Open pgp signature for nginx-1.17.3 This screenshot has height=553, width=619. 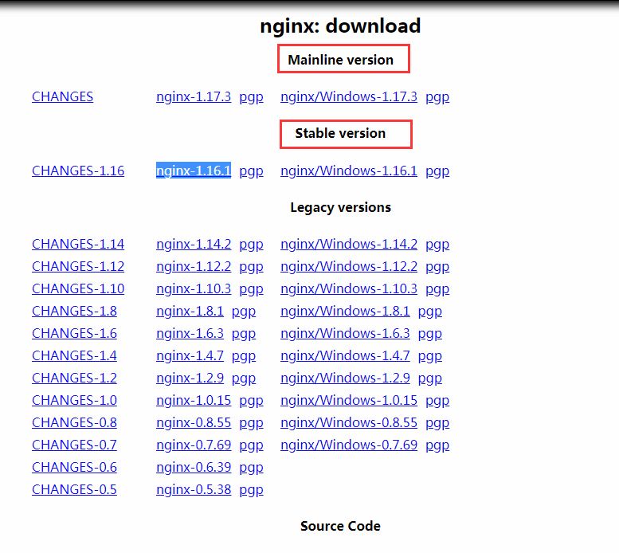(x=251, y=97)
